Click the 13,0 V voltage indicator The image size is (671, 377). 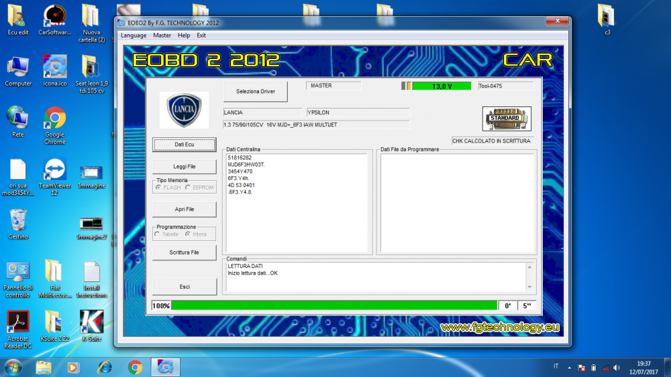tap(442, 86)
